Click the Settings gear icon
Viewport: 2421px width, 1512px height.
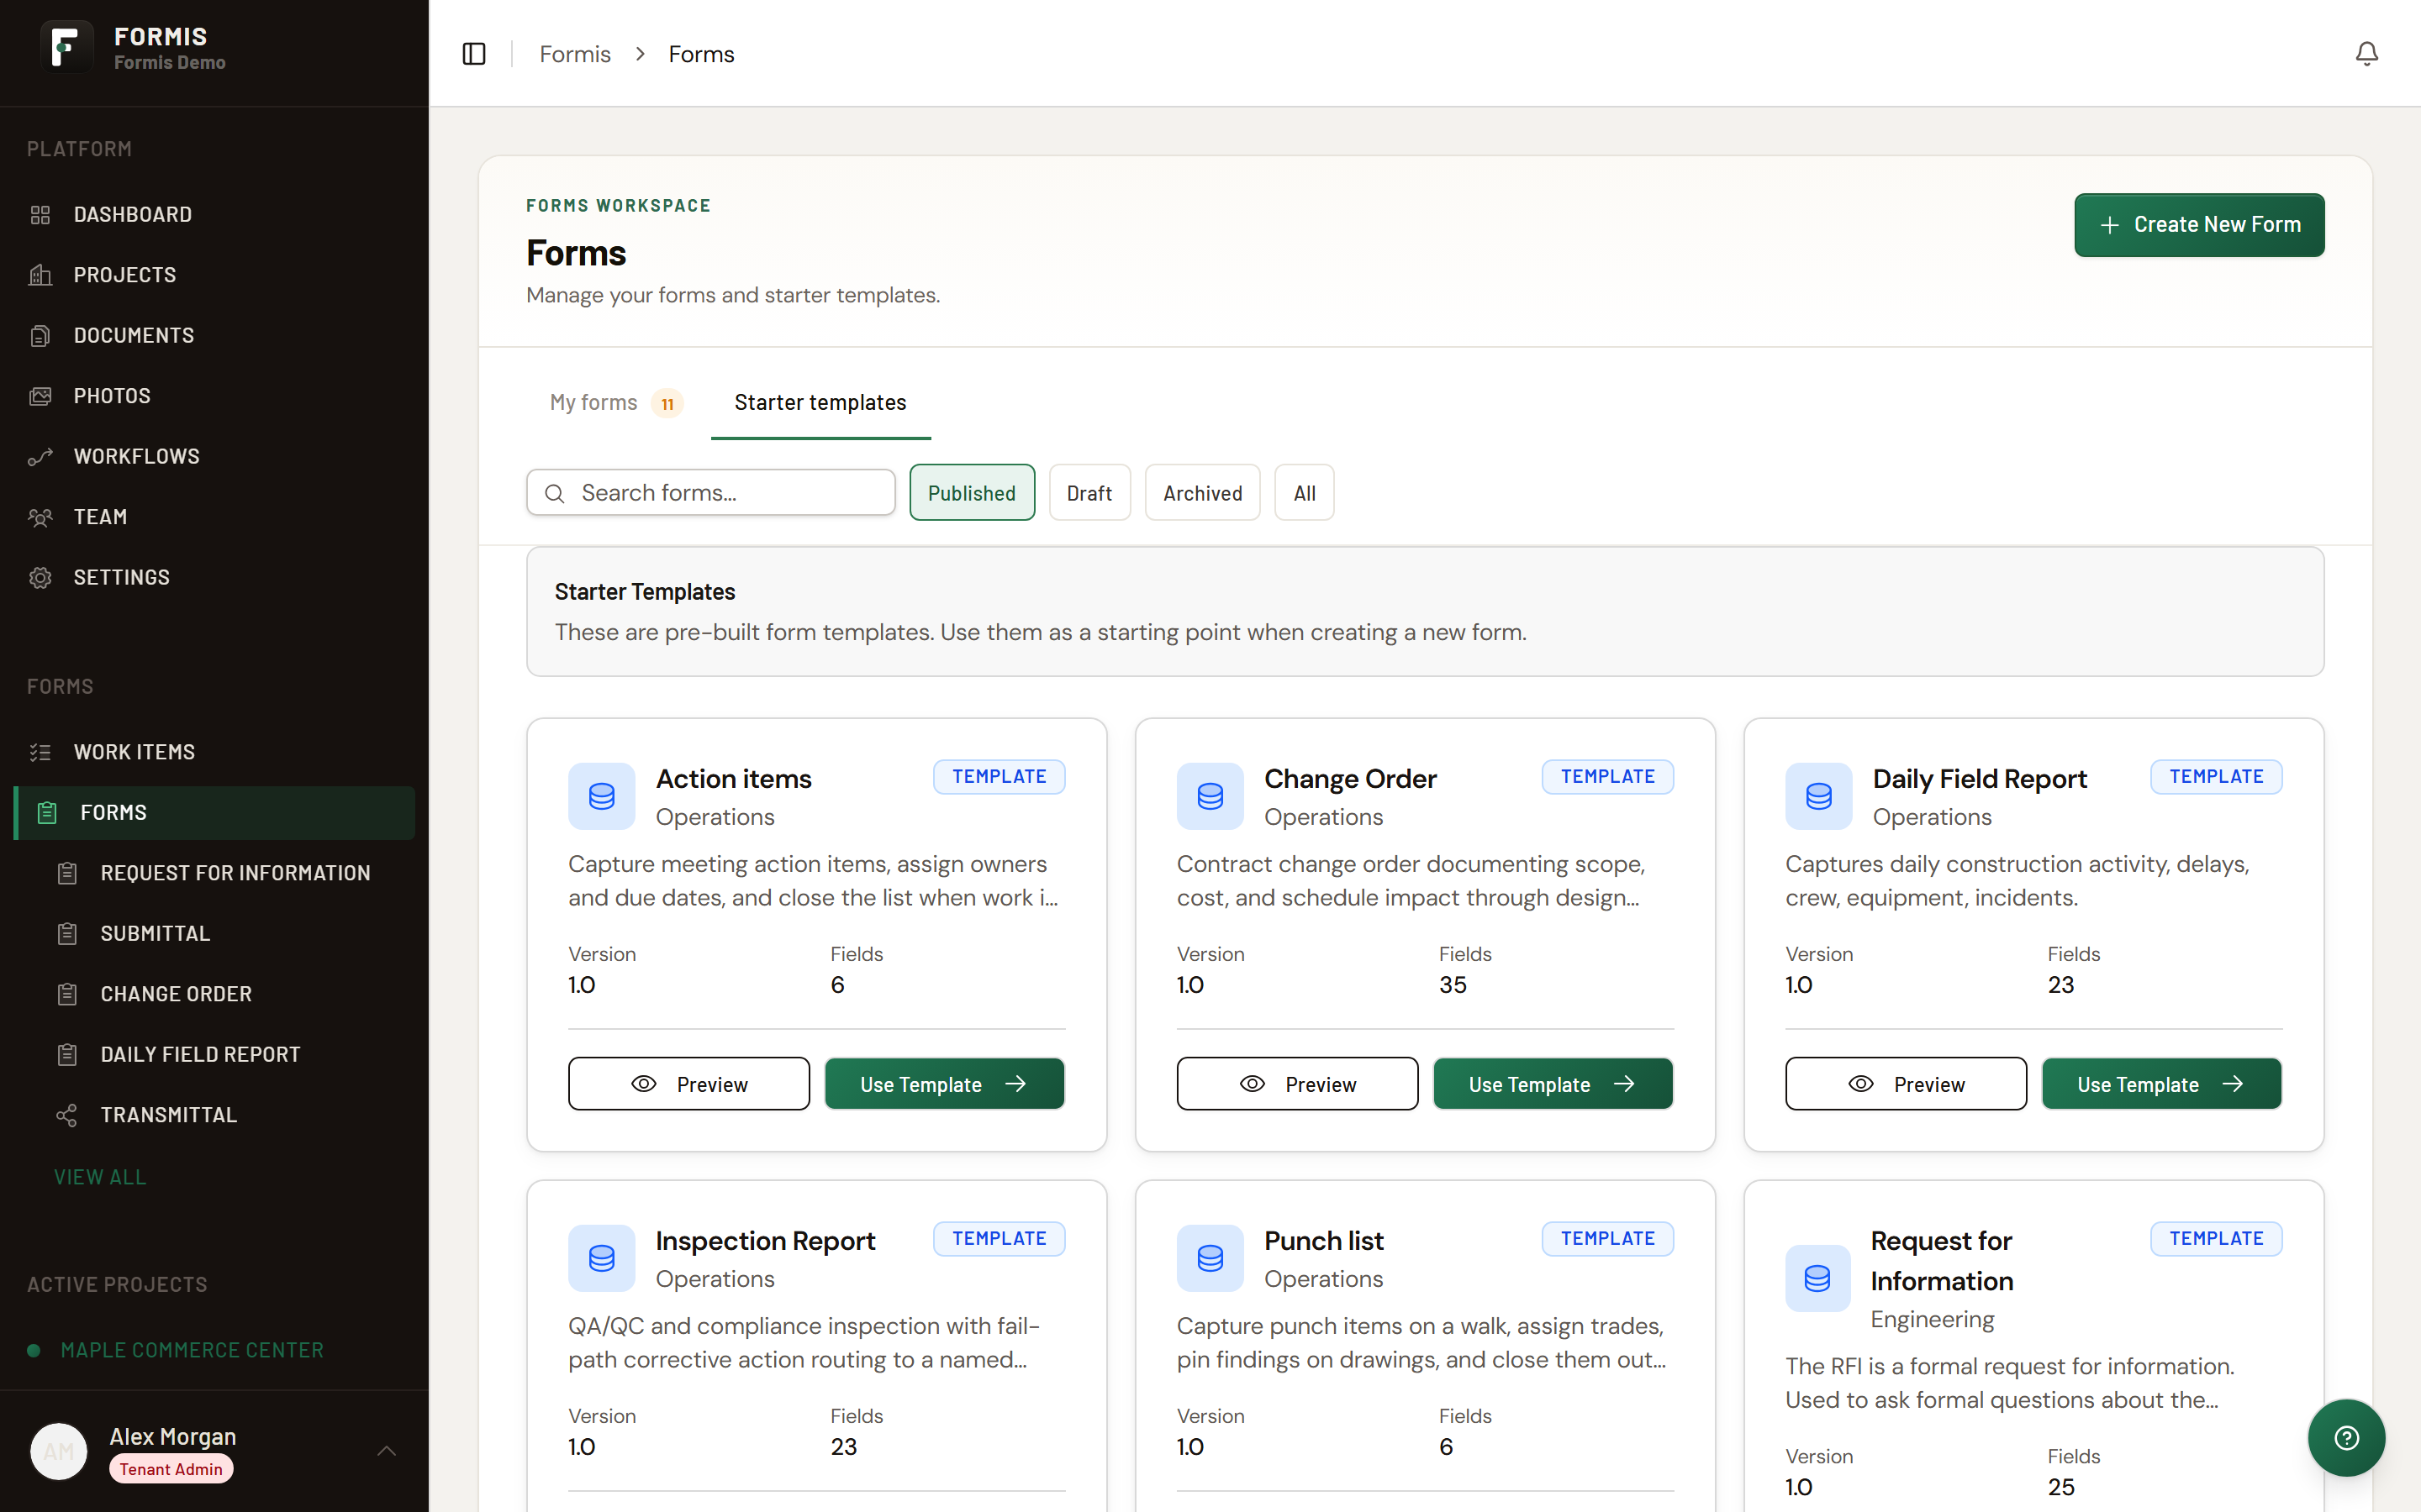click(40, 578)
